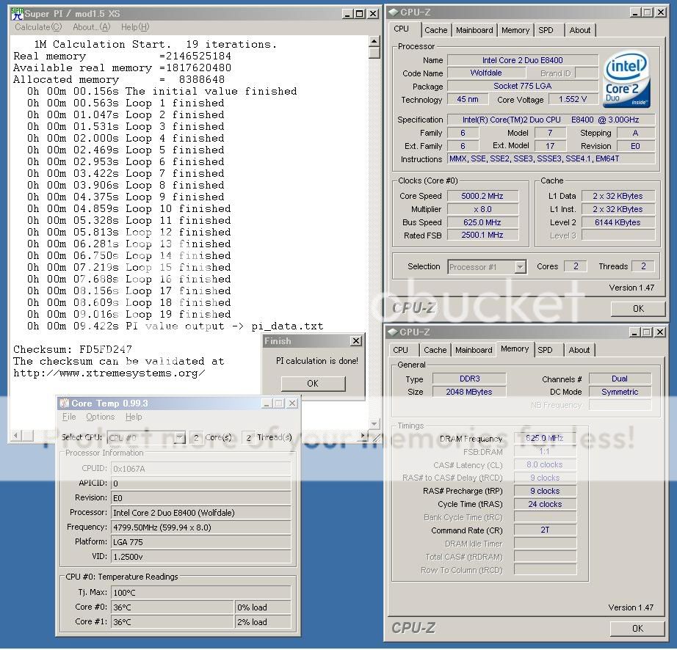Click the Tj. Max field 100°C

point(200,593)
